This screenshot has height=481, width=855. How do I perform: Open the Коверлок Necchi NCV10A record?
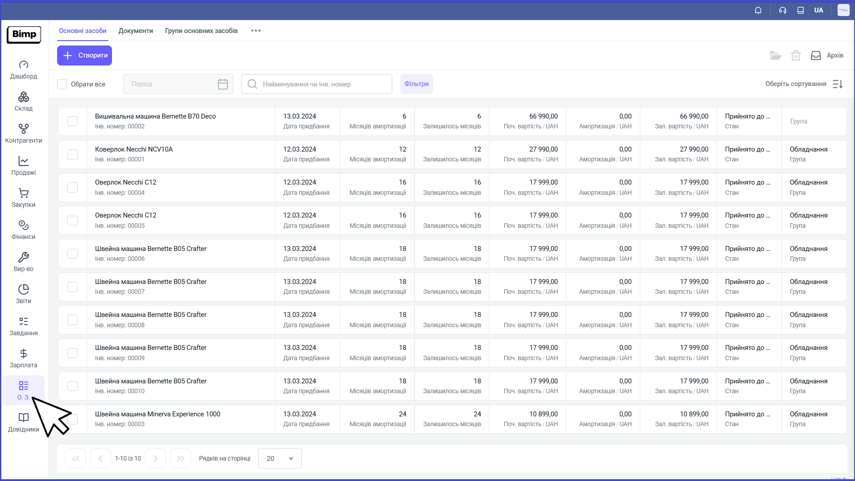[x=134, y=149]
